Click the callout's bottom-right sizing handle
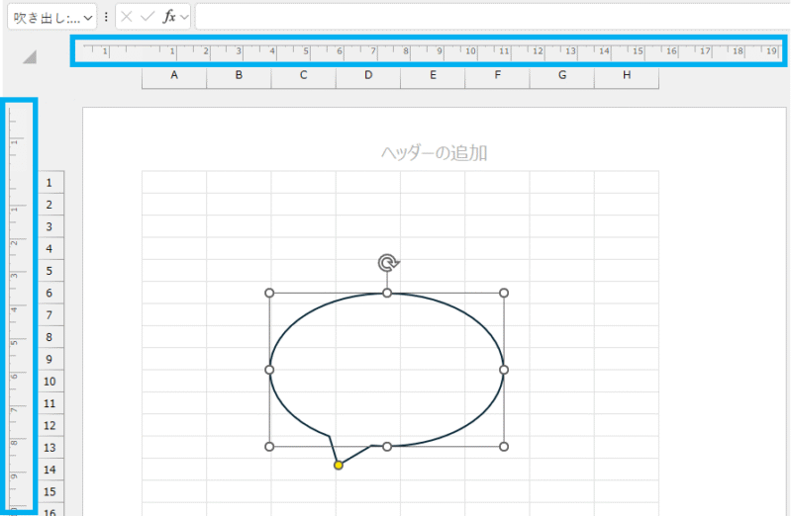This screenshot has height=516, width=792. tap(504, 447)
